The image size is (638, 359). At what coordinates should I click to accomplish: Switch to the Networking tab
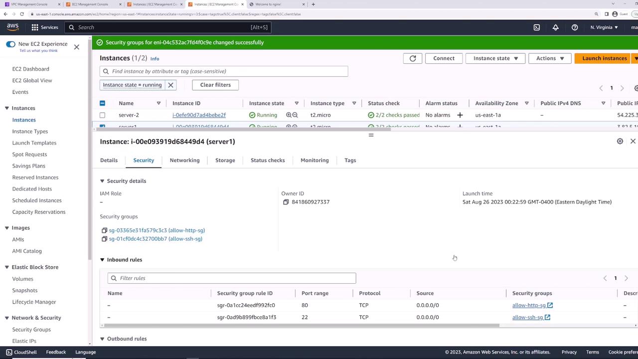pos(184,160)
